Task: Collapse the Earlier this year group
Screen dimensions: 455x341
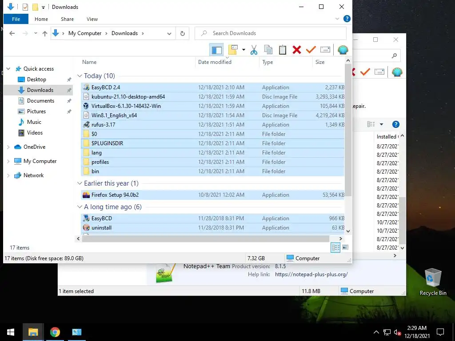Action: coord(80,183)
